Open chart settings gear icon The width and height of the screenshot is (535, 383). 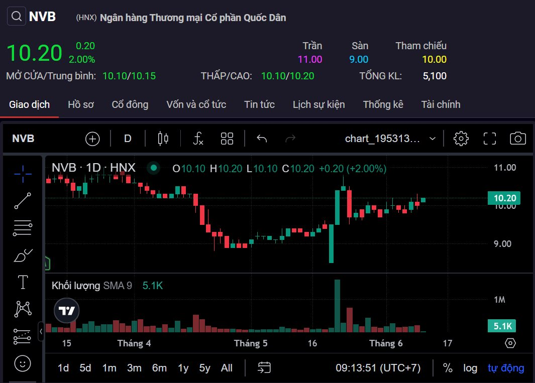click(461, 139)
